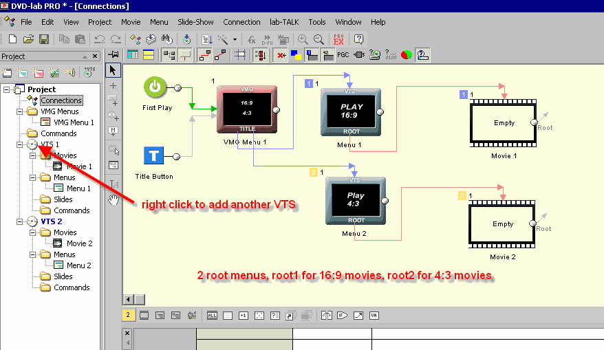Collapse the Project panel with the up arrow
This screenshot has height=350, width=604.
point(85,56)
